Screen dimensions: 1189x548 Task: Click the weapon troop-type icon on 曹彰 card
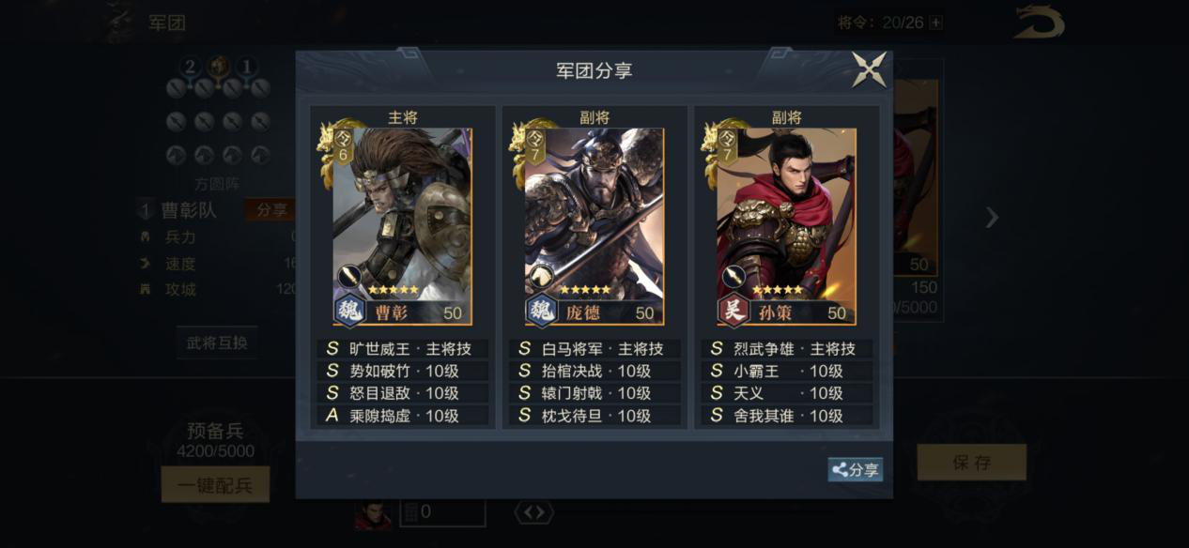click(x=348, y=277)
